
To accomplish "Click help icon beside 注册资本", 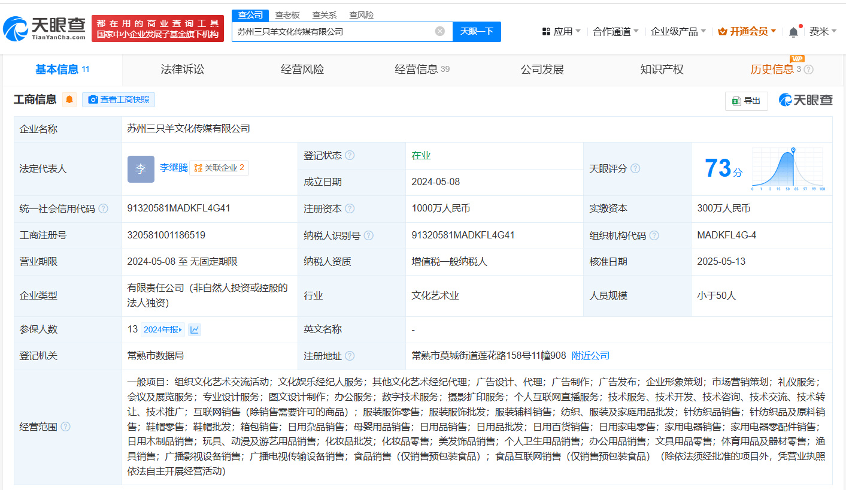I will coord(350,208).
